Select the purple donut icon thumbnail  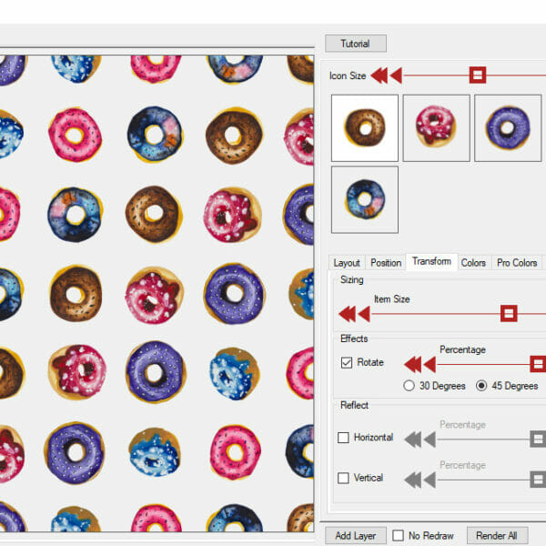coord(508,127)
